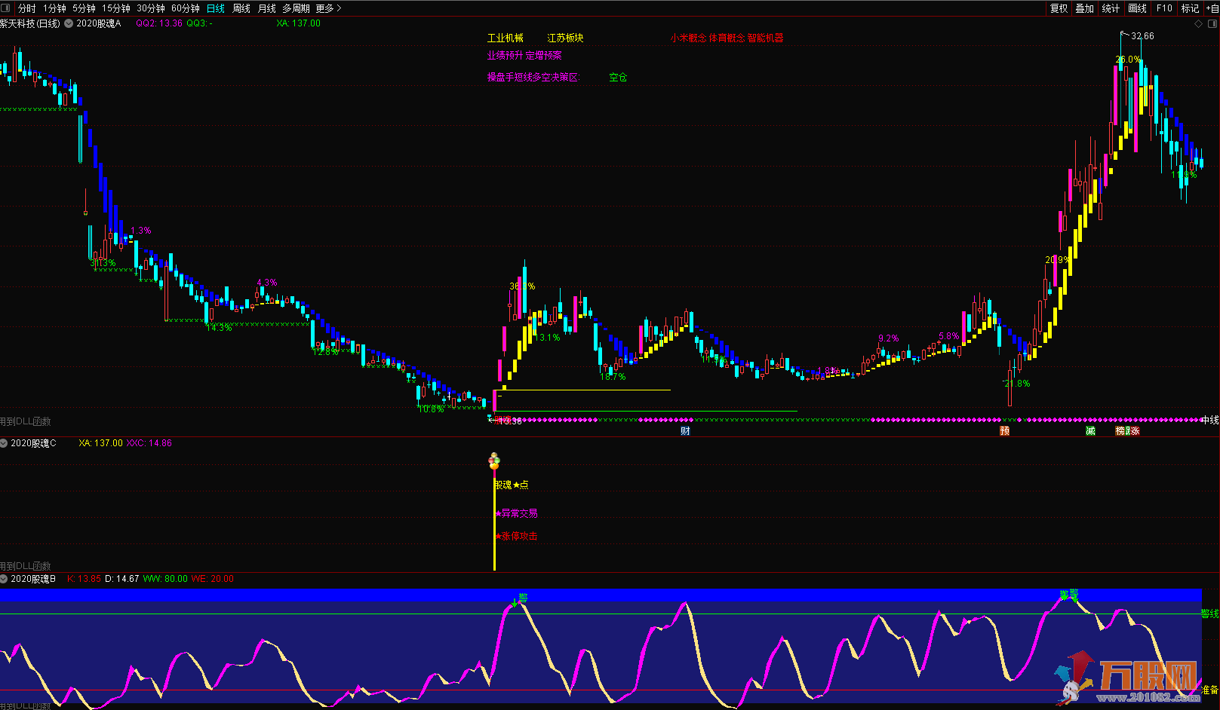This screenshot has width=1220, height=710.
Task: Click the 中线 label at chart right edge
Action: tap(1210, 420)
